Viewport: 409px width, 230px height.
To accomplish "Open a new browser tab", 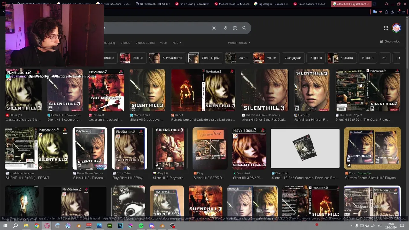I will pos(374,4).
